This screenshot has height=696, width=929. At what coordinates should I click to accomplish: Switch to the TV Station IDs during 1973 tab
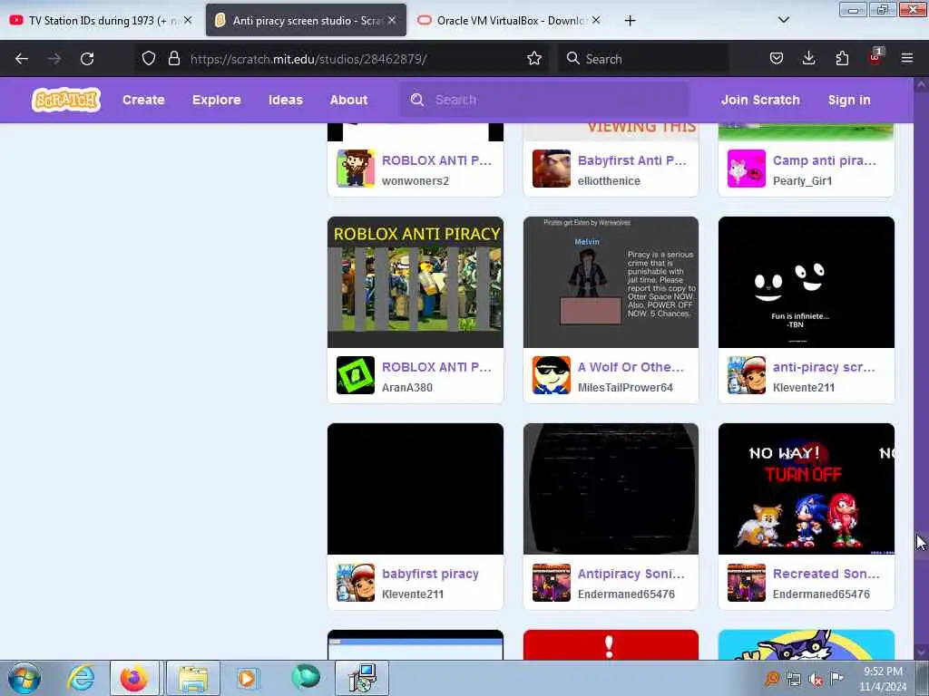pyautogui.click(x=100, y=20)
